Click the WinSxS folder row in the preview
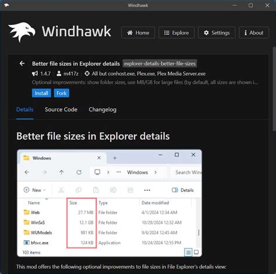This screenshot has height=274, width=276. point(107,222)
